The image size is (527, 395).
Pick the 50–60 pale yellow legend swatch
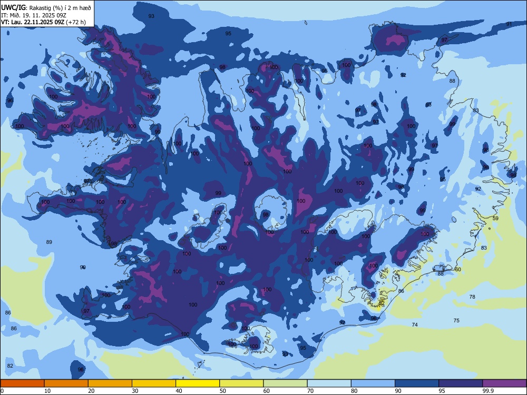[241, 383]
